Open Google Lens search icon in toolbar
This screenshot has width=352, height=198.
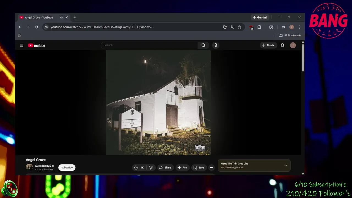coord(271,27)
